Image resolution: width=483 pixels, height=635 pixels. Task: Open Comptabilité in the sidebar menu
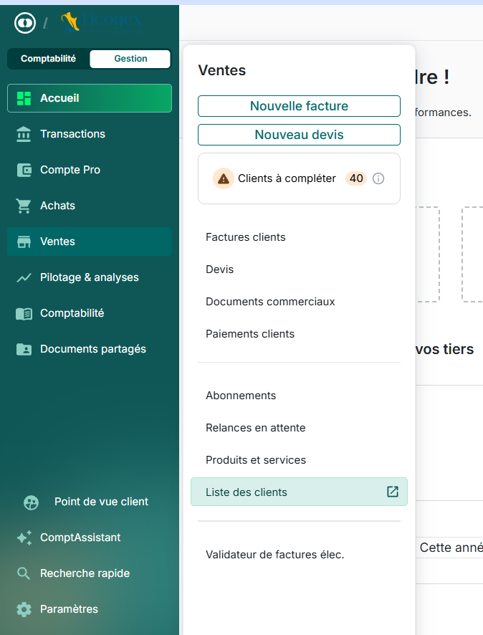(x=90, y=313)
